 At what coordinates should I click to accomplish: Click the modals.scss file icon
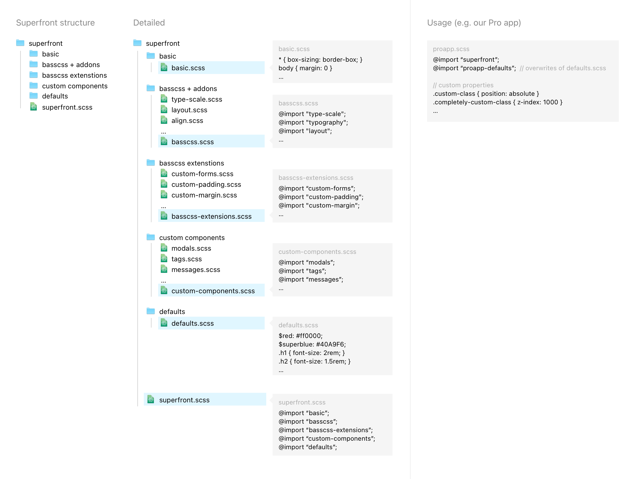tap(164, 248)
